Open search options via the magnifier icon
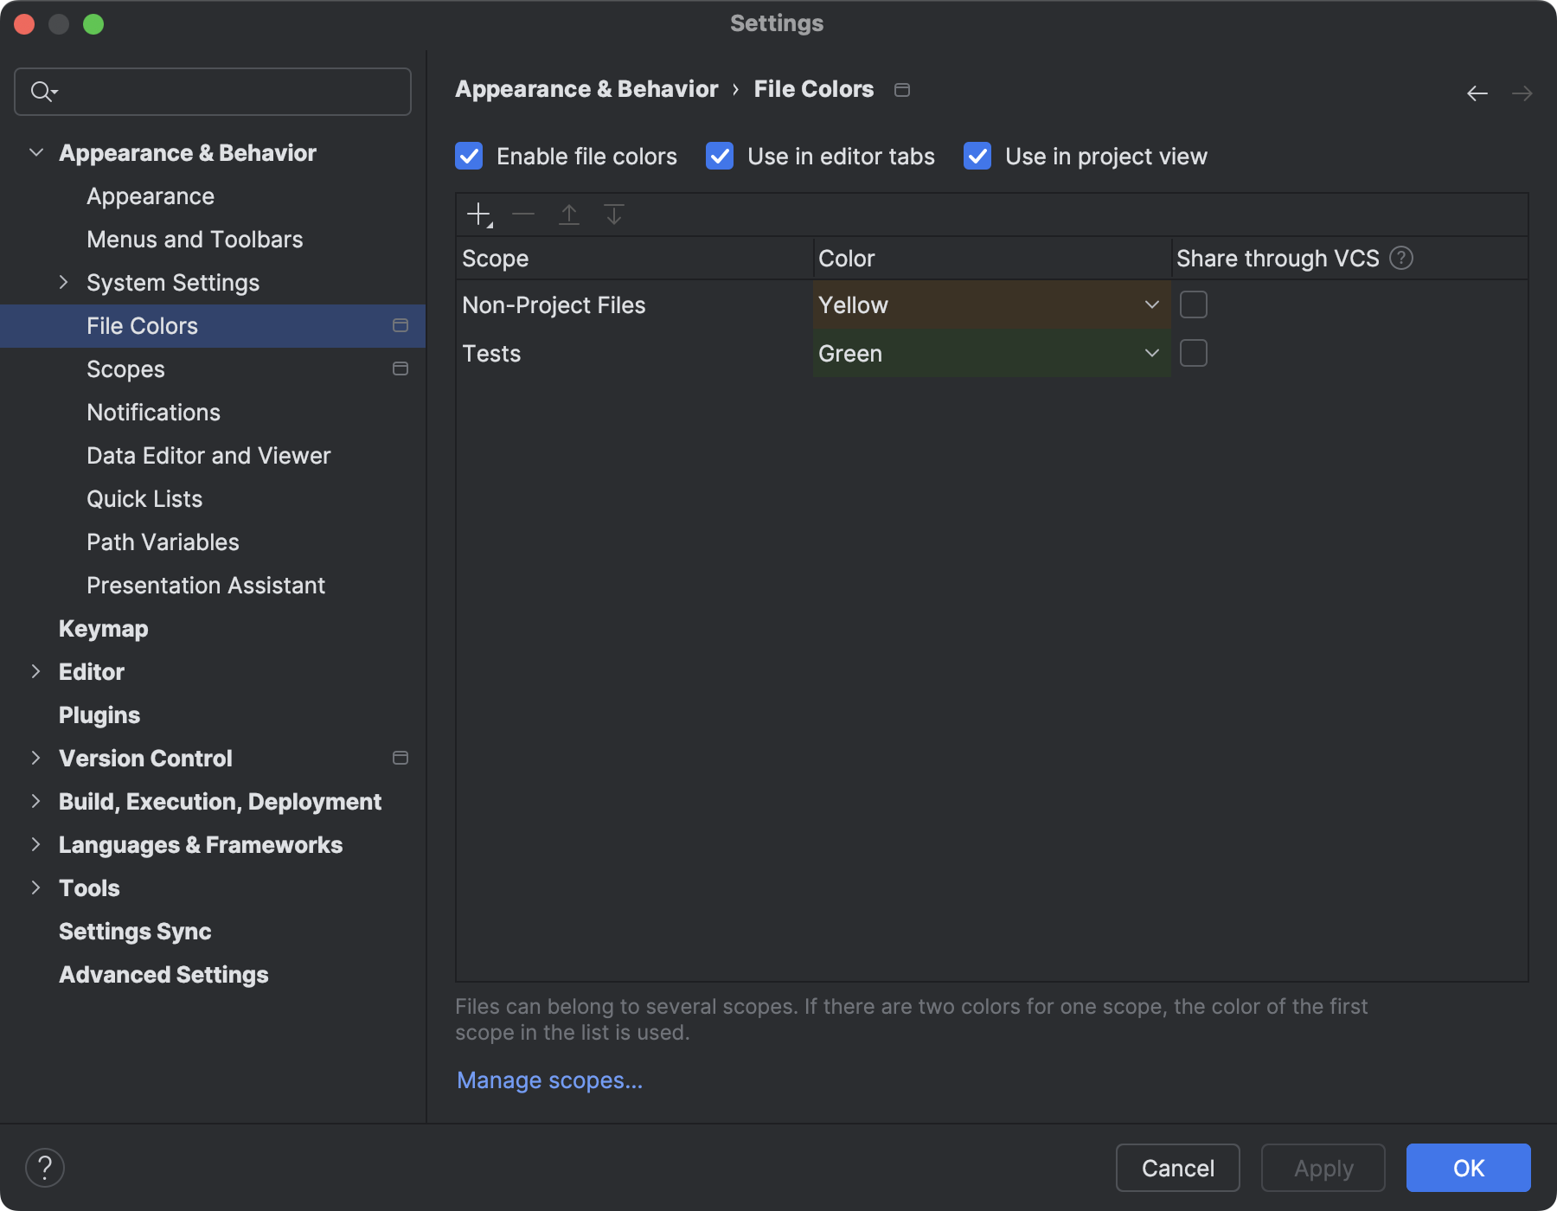 pyautogui.click(x=44, y=91)
